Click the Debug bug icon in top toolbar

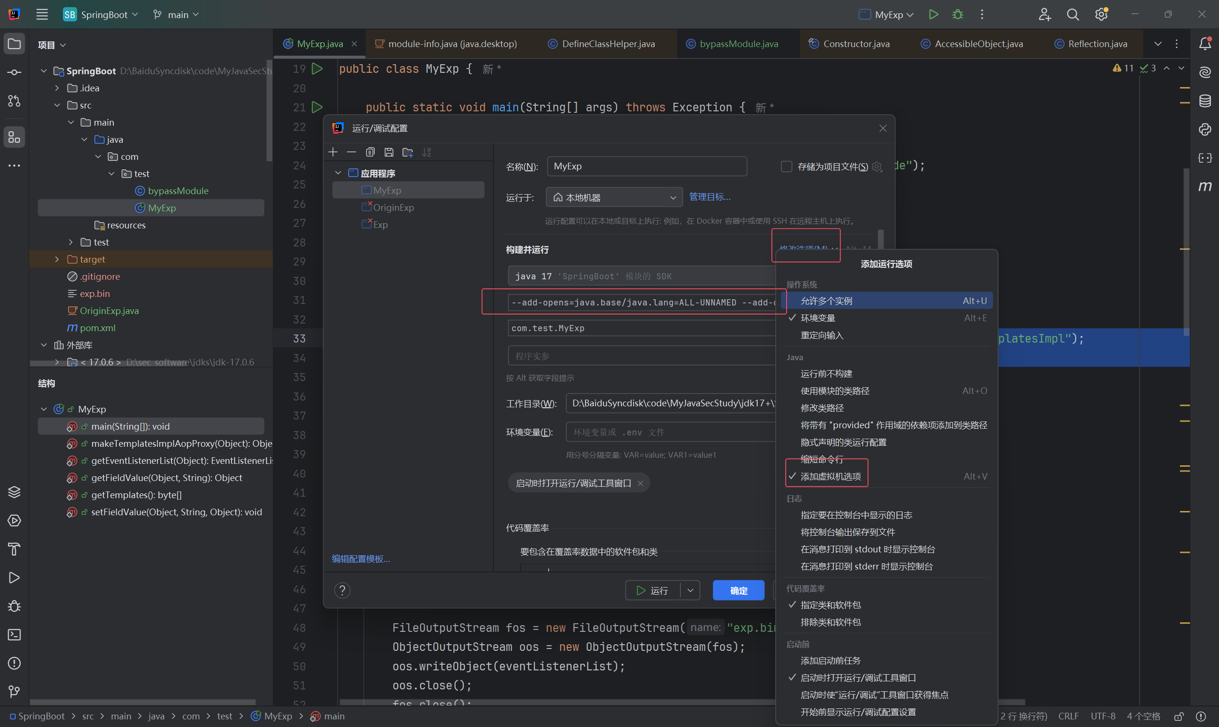click(x=957, y=15)
